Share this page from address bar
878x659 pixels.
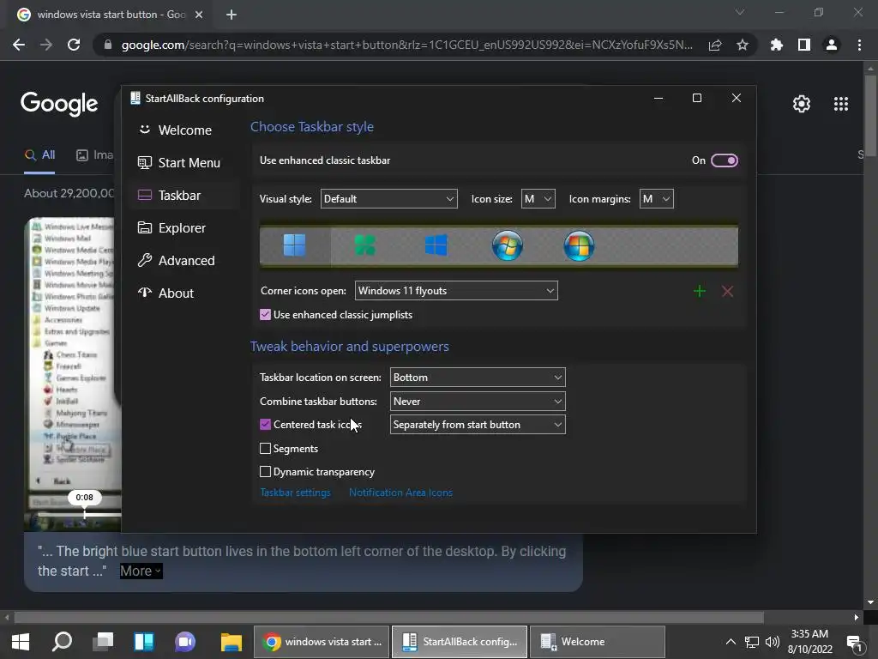tap(715, 45)
